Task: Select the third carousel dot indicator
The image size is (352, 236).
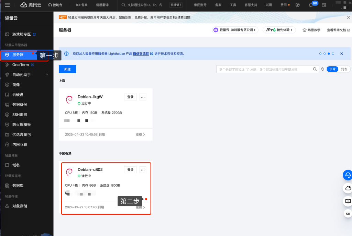Action: click(x=329, y=54)
